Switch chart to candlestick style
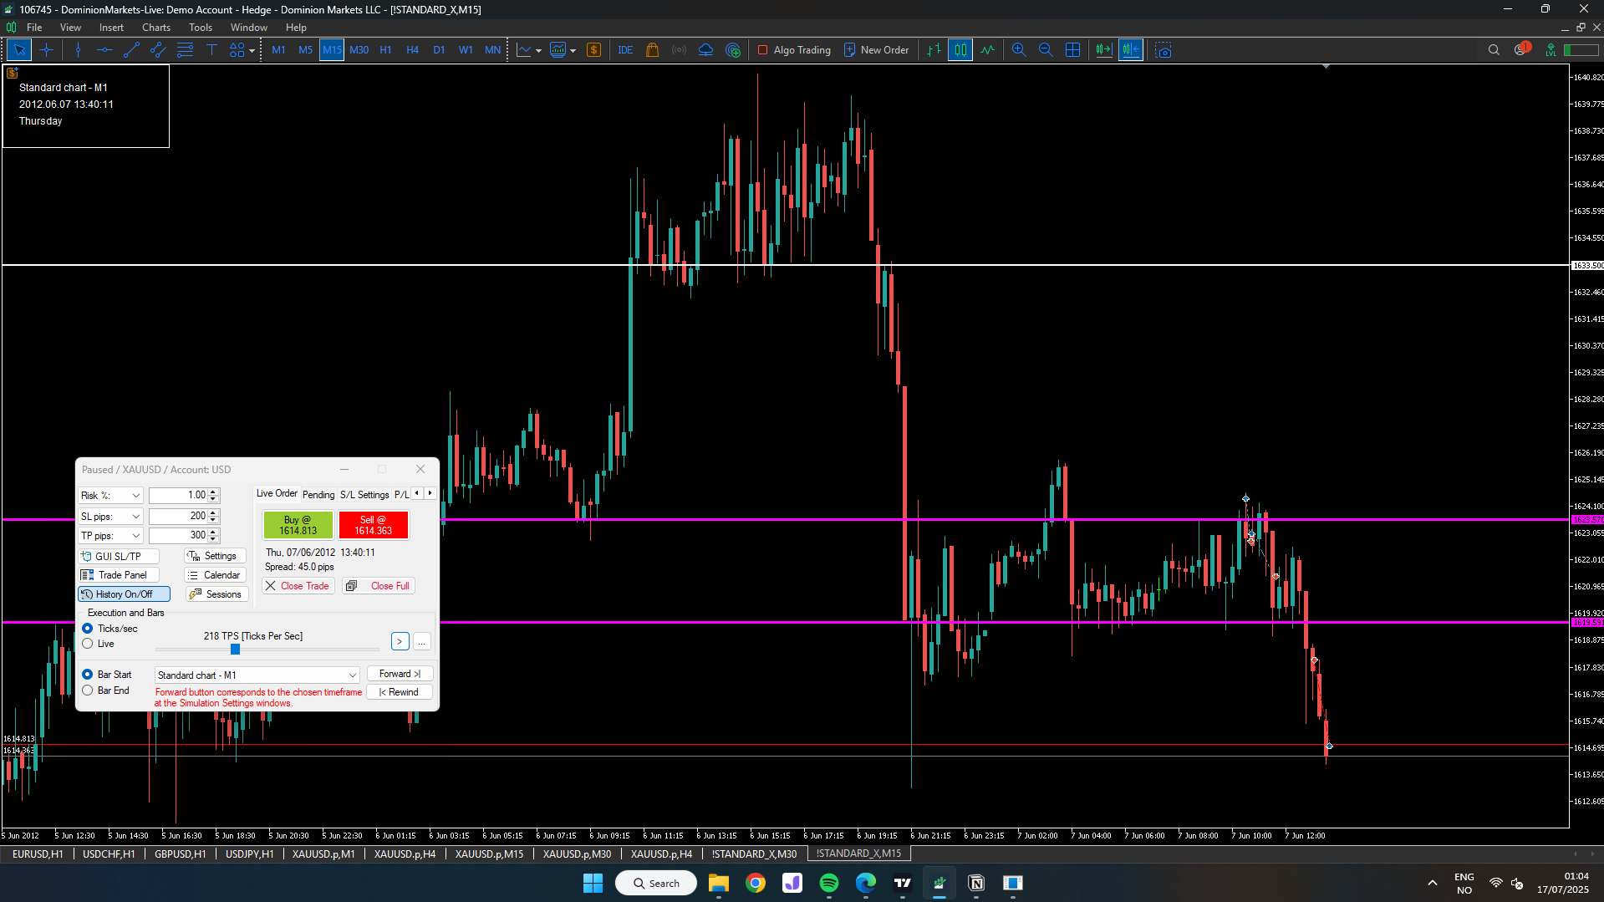 pos(960,50)
